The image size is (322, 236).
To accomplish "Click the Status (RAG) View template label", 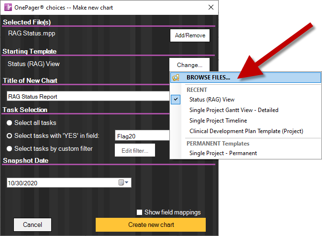I will coord(33,64).
